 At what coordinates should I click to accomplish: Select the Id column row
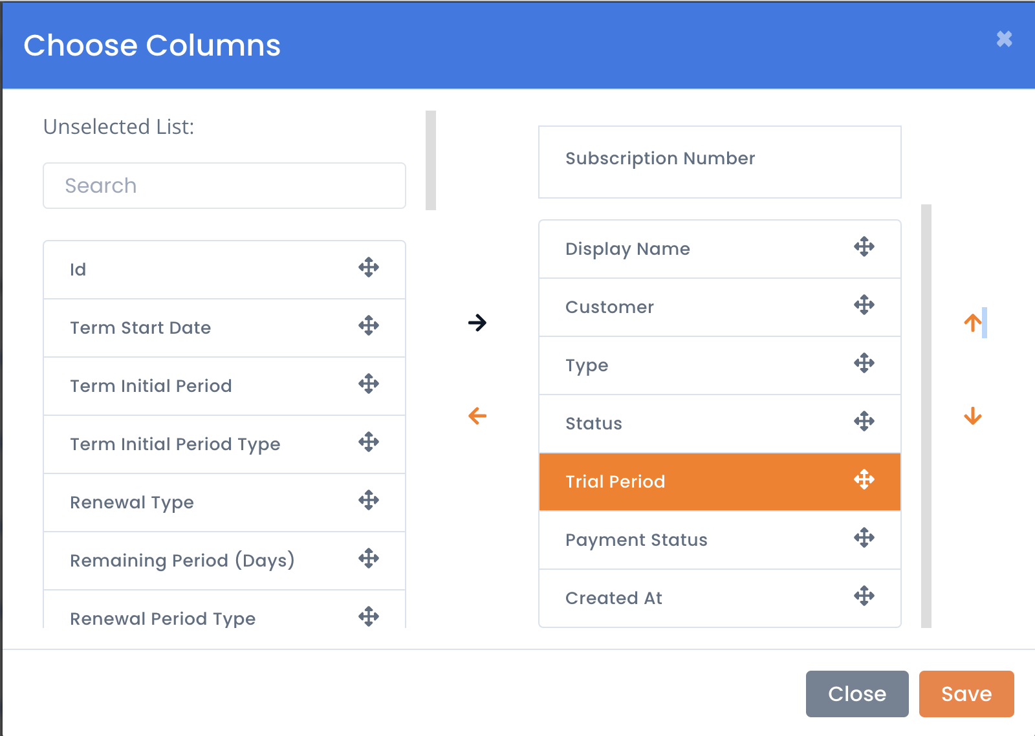[224, 270]
